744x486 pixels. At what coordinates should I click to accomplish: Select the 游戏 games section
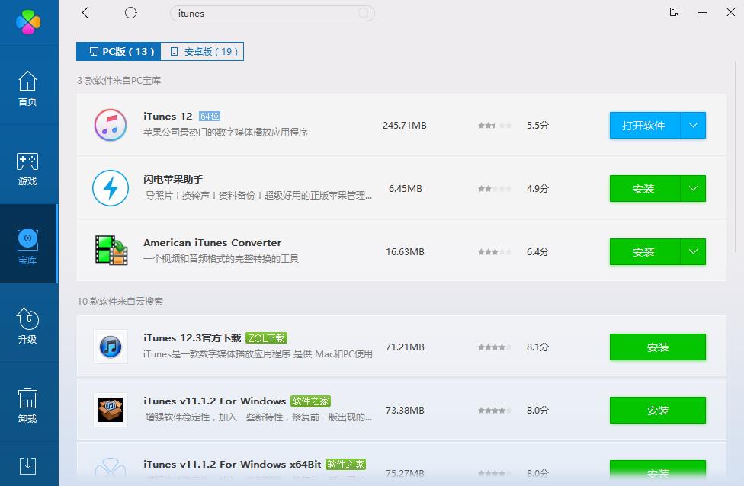(x=28, y=168)
